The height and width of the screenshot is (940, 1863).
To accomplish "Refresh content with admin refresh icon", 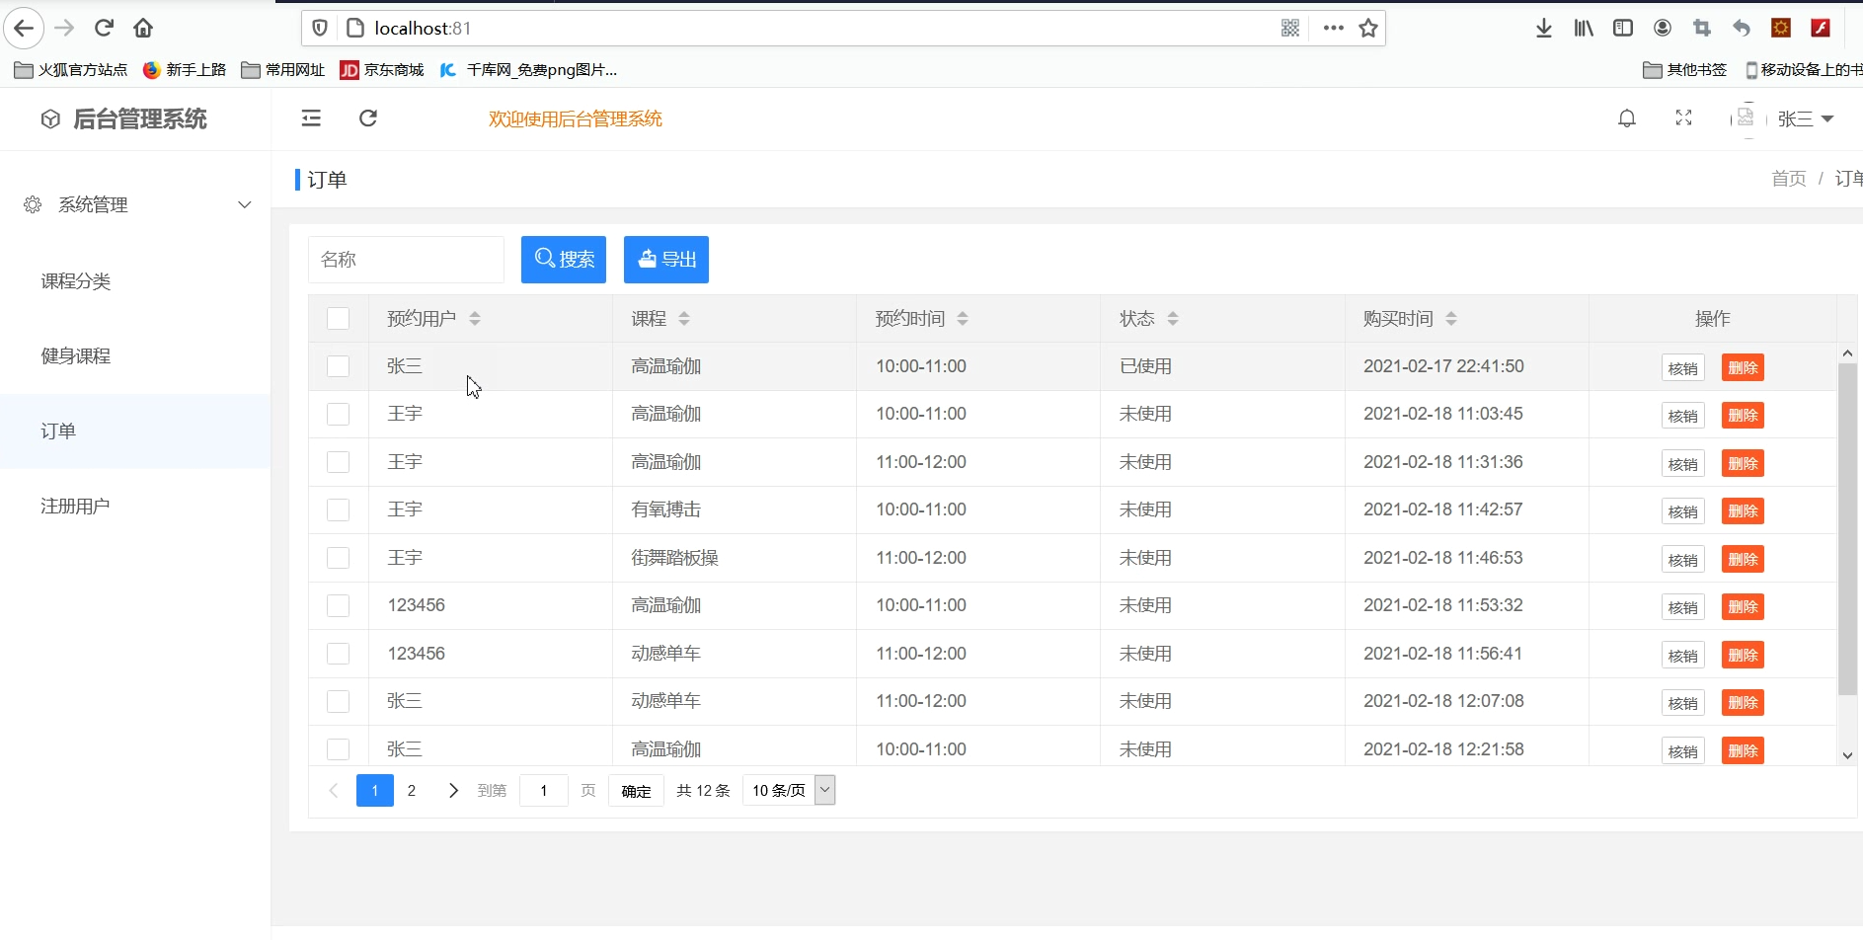I will (x=368, y=118).
